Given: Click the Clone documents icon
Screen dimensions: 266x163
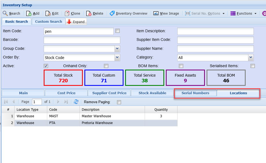Looking at the screenshot, I should tap(67, 13).
